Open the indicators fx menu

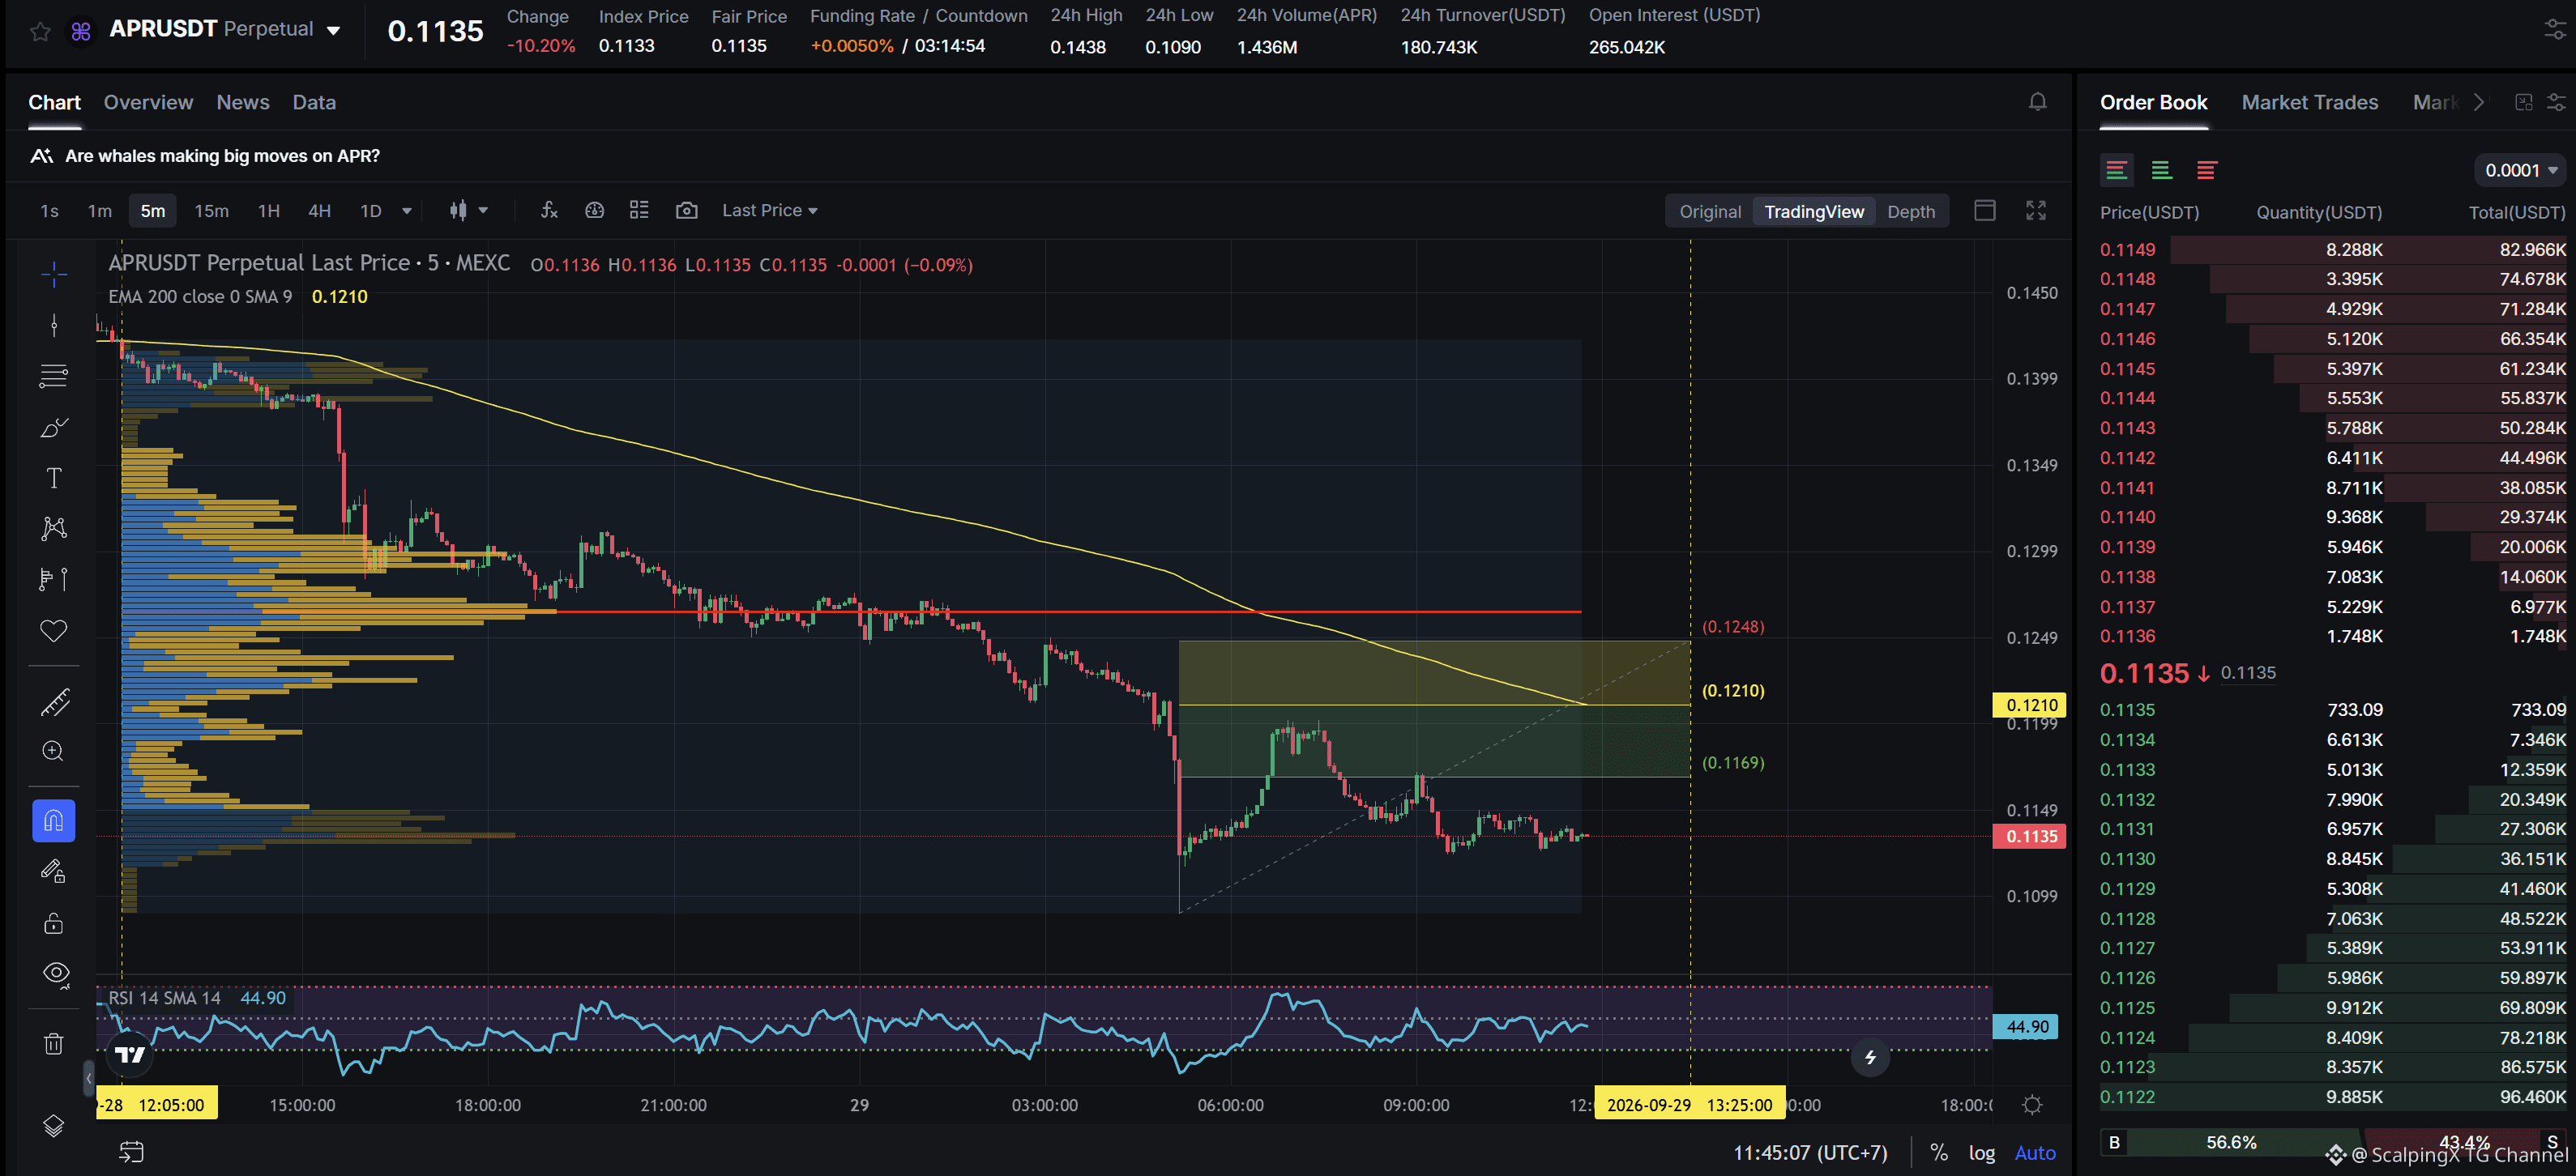549,211
